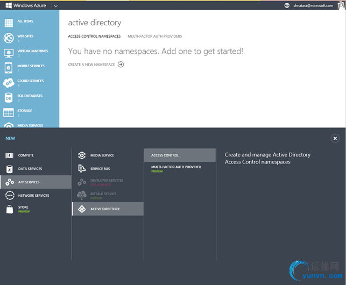Click Create a New Namespace link
The image size is (346, 285).
(x=91, y=65)
